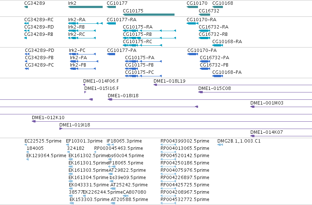The width and height of the screenshot is (312, 205).
Task: Click transcript CG34289-RC
Action: coord(39,20)
